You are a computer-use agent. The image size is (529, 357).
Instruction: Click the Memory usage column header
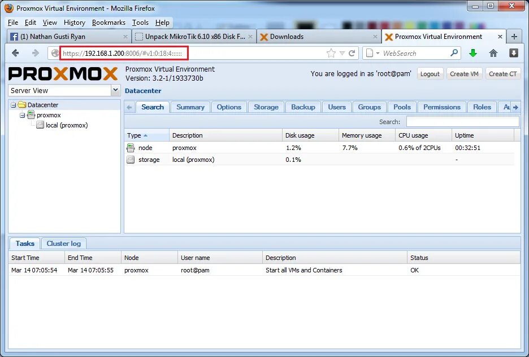pos(367,135)
